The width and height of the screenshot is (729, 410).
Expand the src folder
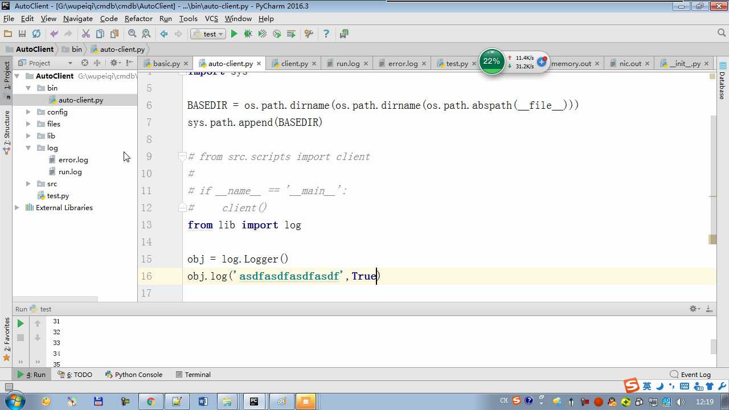[x=28, y=184]
